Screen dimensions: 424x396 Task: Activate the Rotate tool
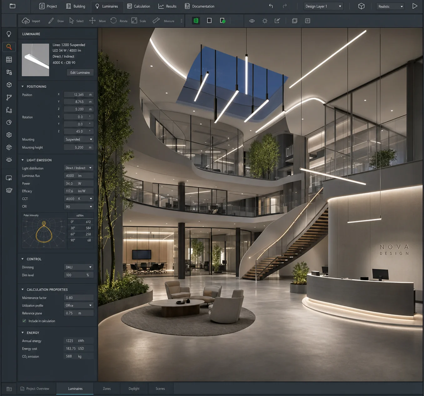(119, 21)
